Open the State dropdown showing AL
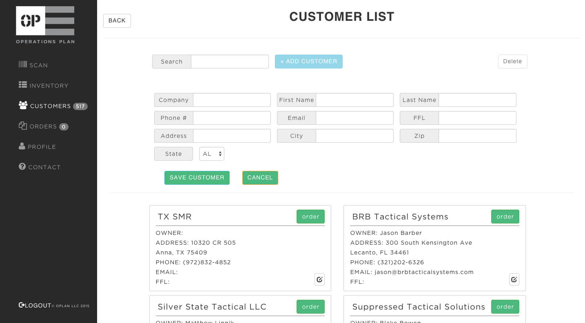Image resolution: width=585 pixels, height=323 pixels. (212, 154)
